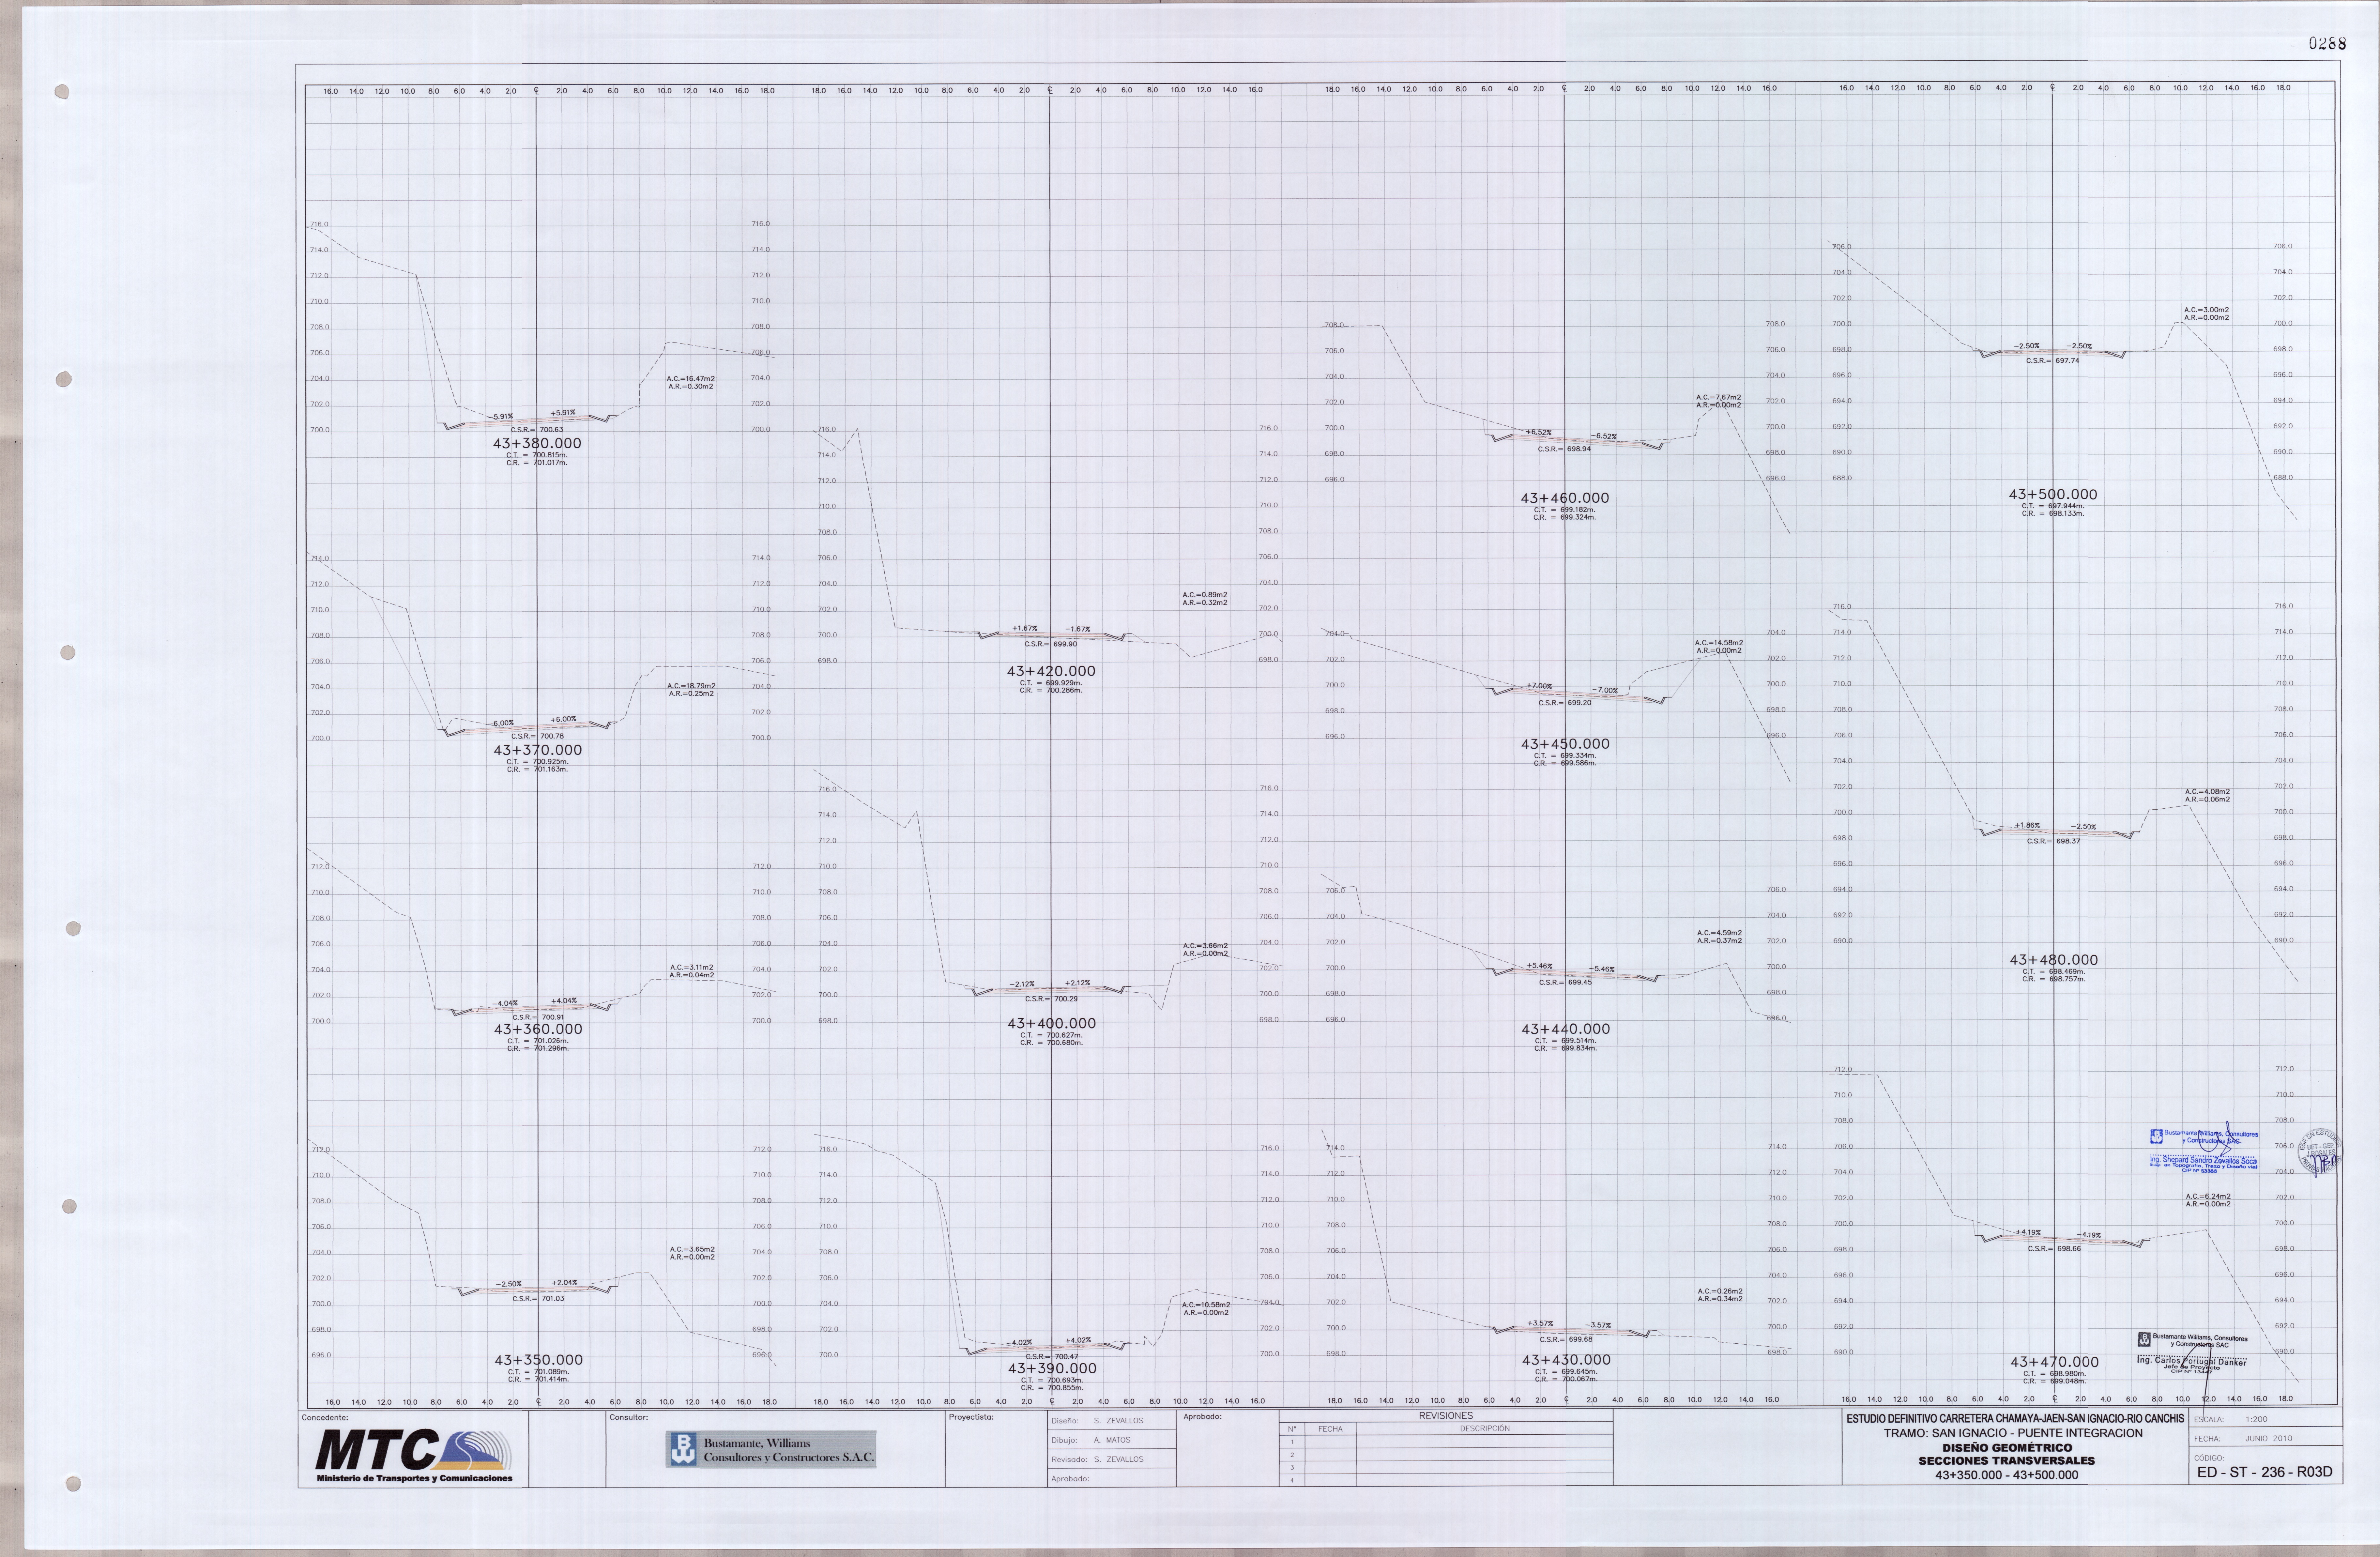Image resolution: width=2380 pixels, height=1557 pixels.
Task: Click station label 43+350.000 in first column
Action: coord(539,1360)
